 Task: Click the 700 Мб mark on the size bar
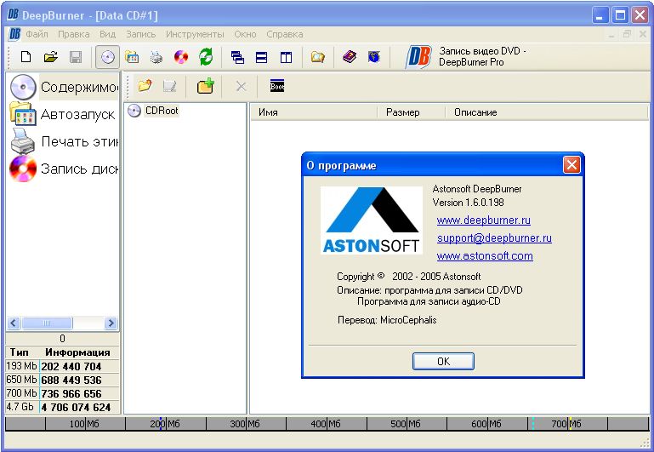[x=566, y=424]
